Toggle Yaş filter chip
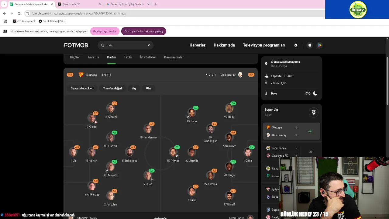The image size is (389, 219). 134,88
